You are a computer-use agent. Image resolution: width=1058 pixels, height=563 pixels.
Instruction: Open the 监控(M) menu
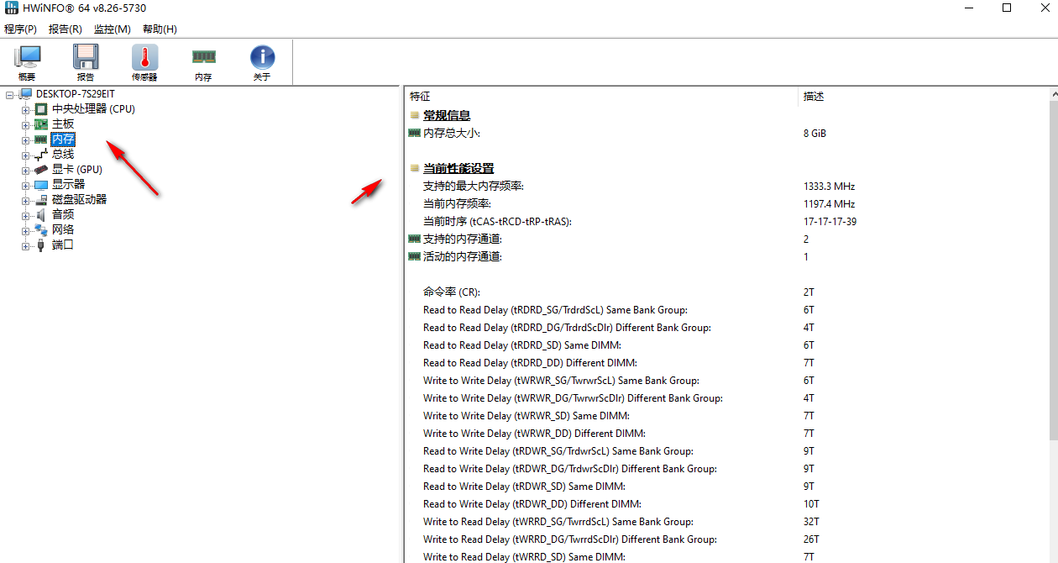(x=112, y=29)
